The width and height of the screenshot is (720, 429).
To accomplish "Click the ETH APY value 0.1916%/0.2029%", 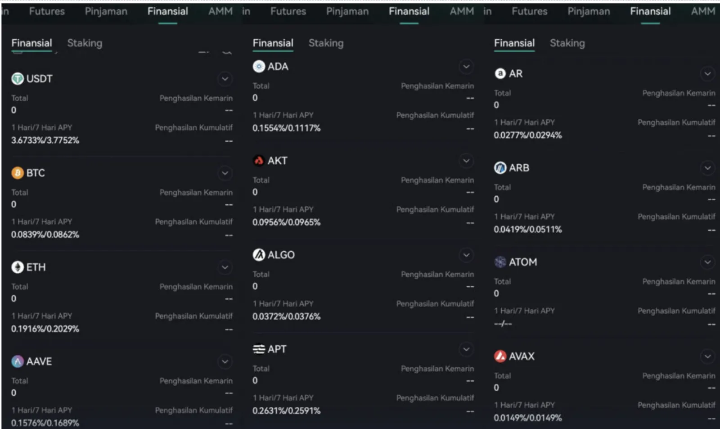I will pos(45,329).
